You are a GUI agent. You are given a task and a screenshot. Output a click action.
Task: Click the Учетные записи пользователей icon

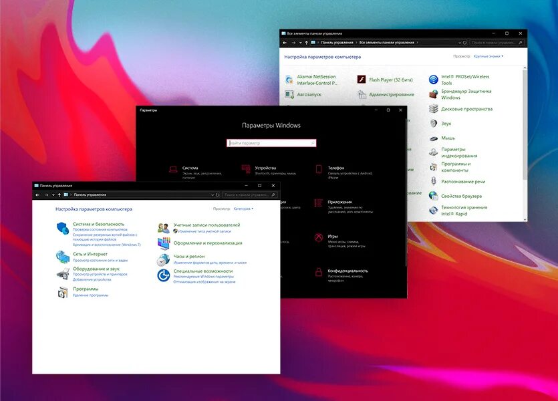(163, 228)
